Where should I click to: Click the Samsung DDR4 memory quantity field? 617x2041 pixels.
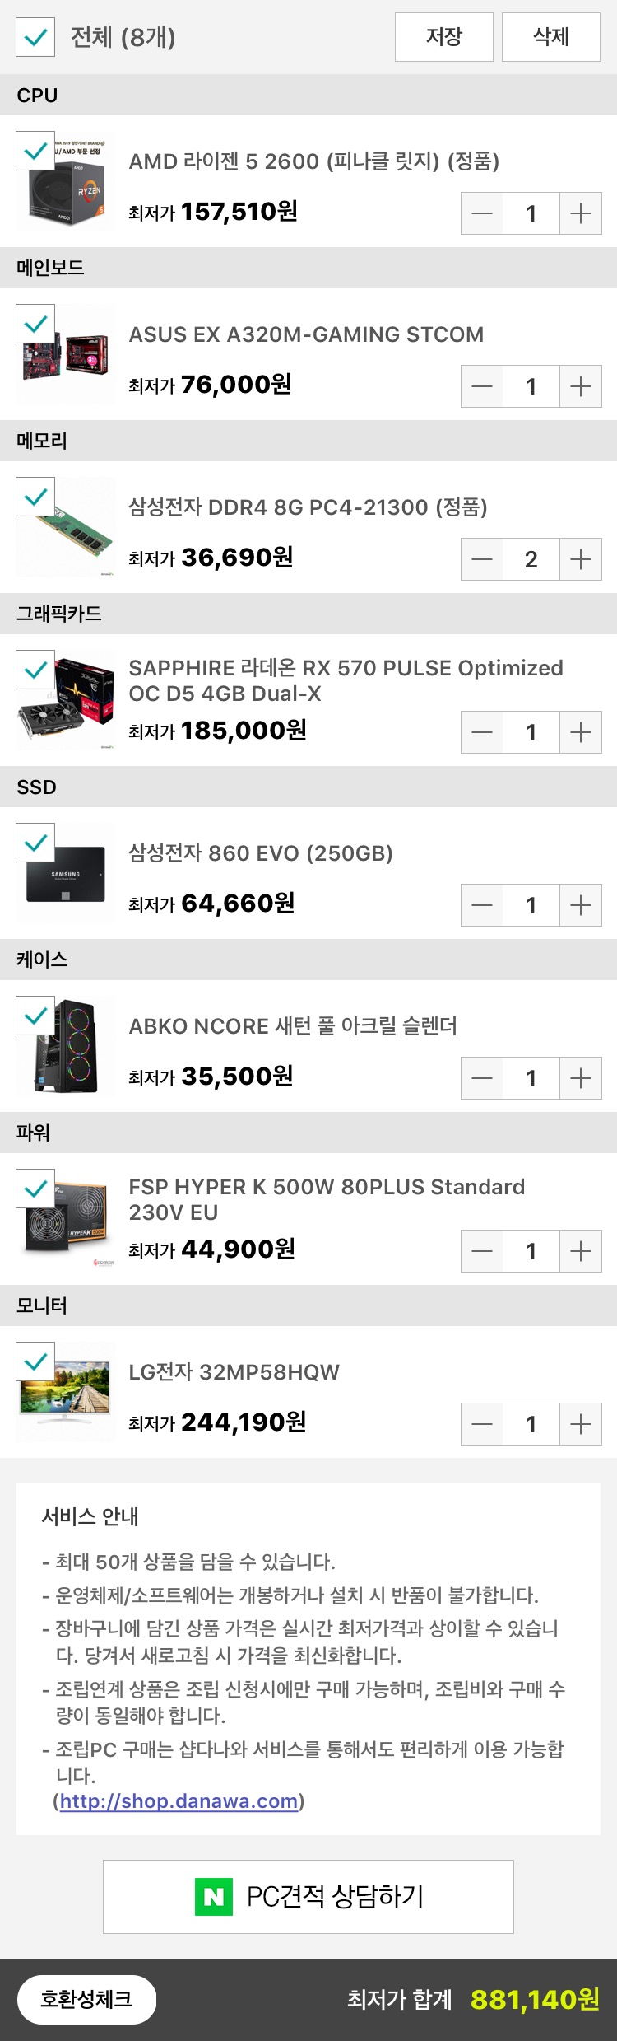pyautogui.click(x=531, y=559)
